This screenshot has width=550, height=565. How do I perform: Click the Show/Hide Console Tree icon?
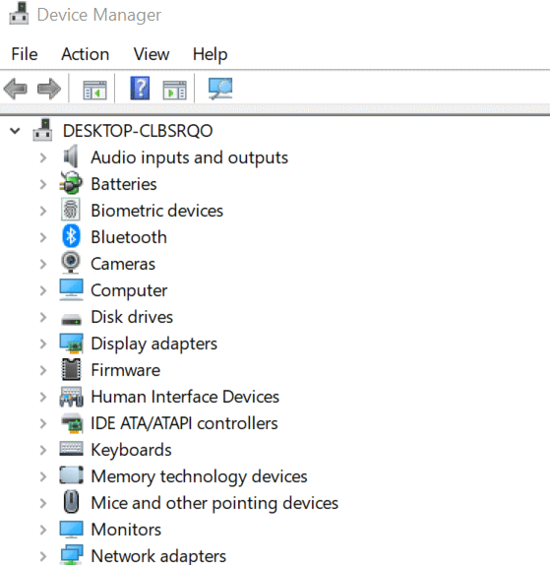tap(94, 90)
